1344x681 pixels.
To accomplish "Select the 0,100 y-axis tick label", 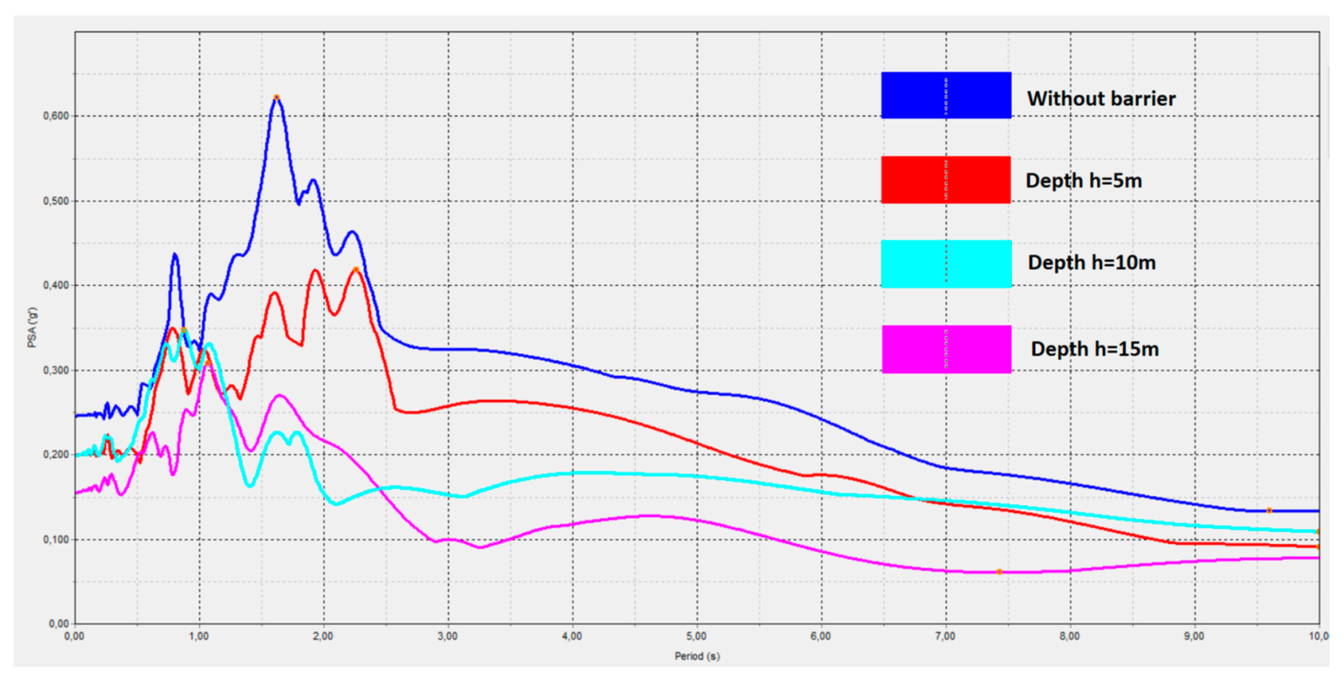I will point(56,540).
